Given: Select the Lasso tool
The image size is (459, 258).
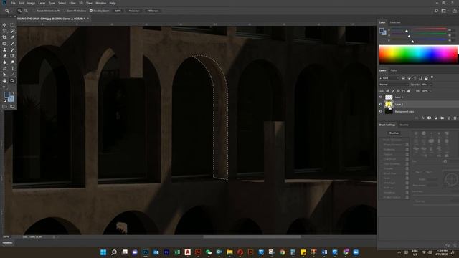Looking at the screenshot, I should 4,32.
